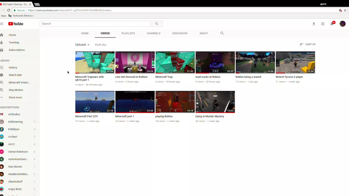Open the ABOUT tab

click(x=203, y=33)
